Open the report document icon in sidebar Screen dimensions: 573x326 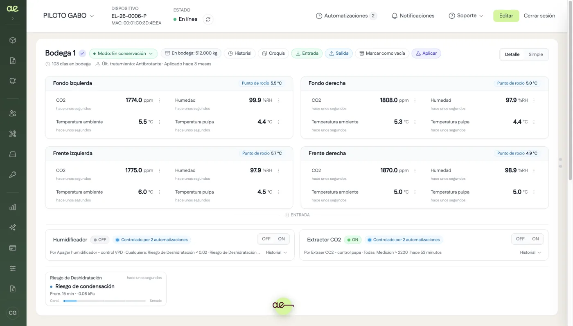13,60
